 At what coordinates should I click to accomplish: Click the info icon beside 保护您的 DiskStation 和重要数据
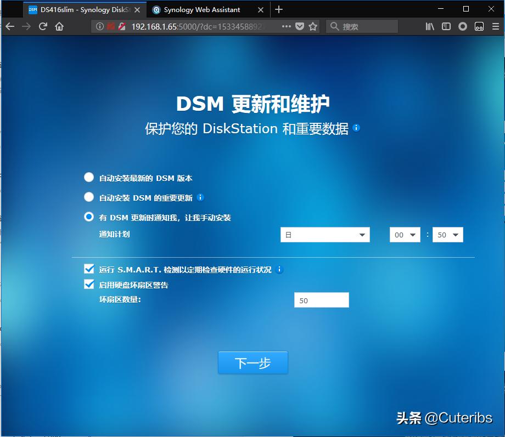356,128
